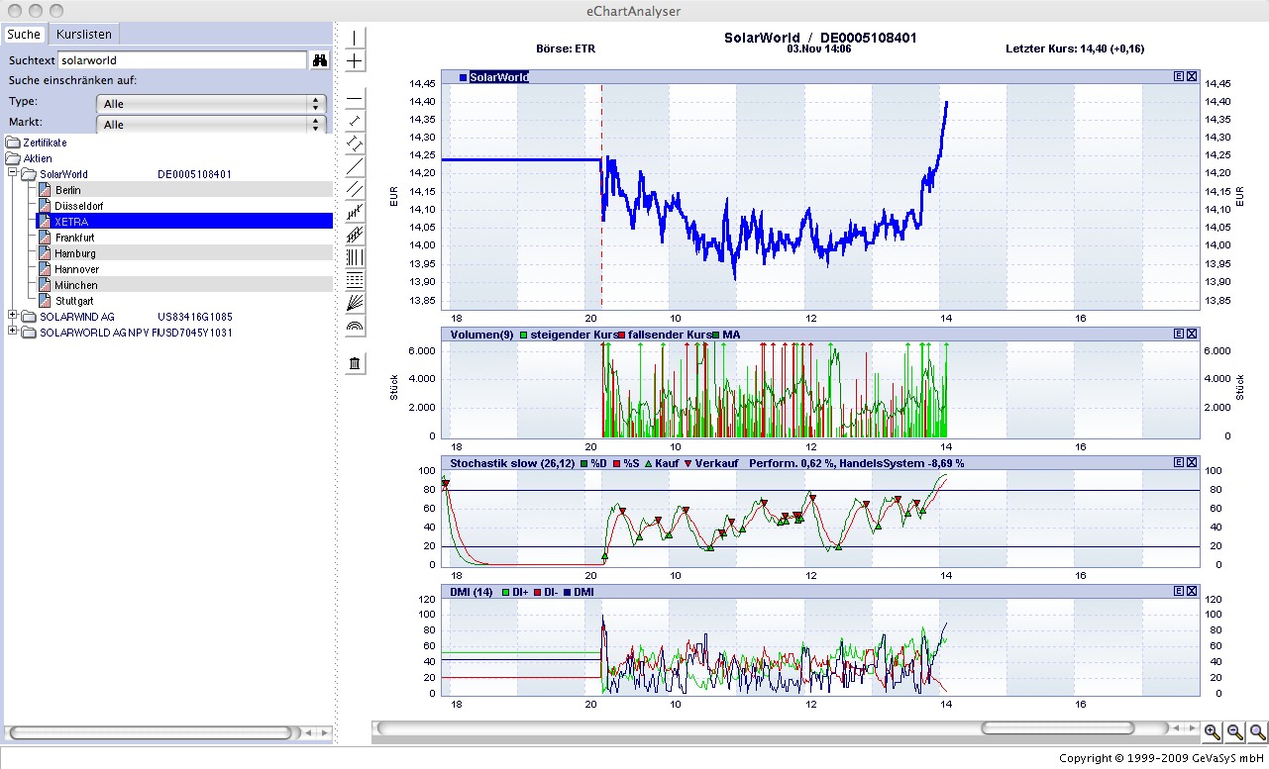Click the trash can delete icon
The image size is (1269, 769).
pyautogui.click(x=356, y=364)
